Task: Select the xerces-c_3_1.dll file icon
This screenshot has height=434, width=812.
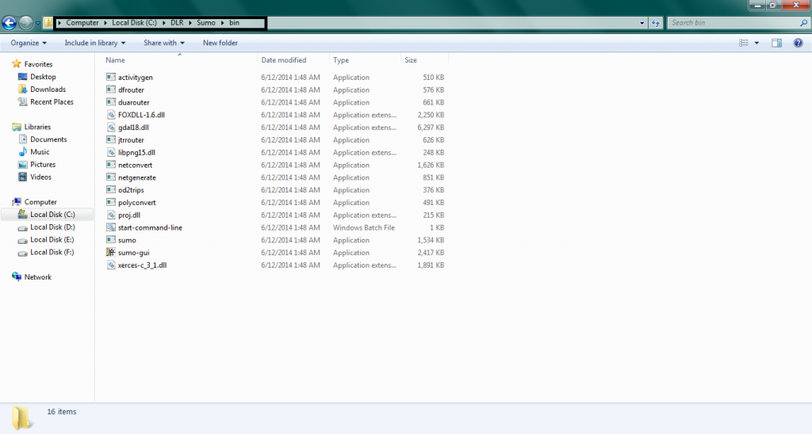Action: click(x=111, y=265)
